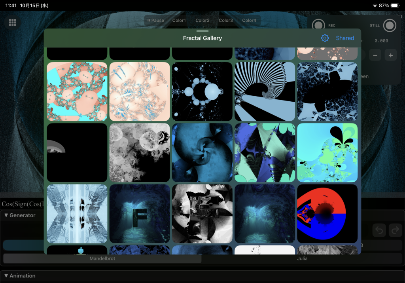This screenshot has height=283, width=405.
Task: Open the Shared gallery link
Action: pos(345,38)
